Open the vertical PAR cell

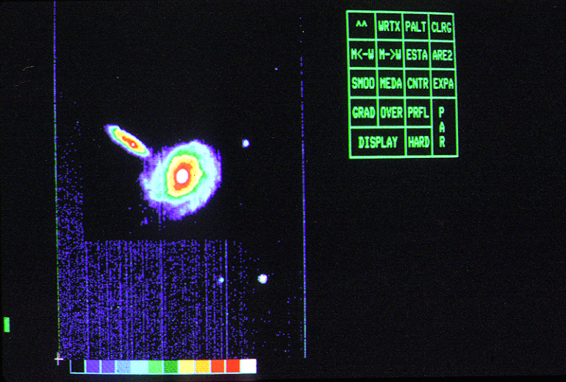(443, 128)
